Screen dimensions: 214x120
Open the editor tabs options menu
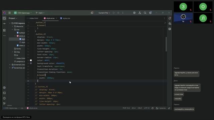click(x=164, y=18)
